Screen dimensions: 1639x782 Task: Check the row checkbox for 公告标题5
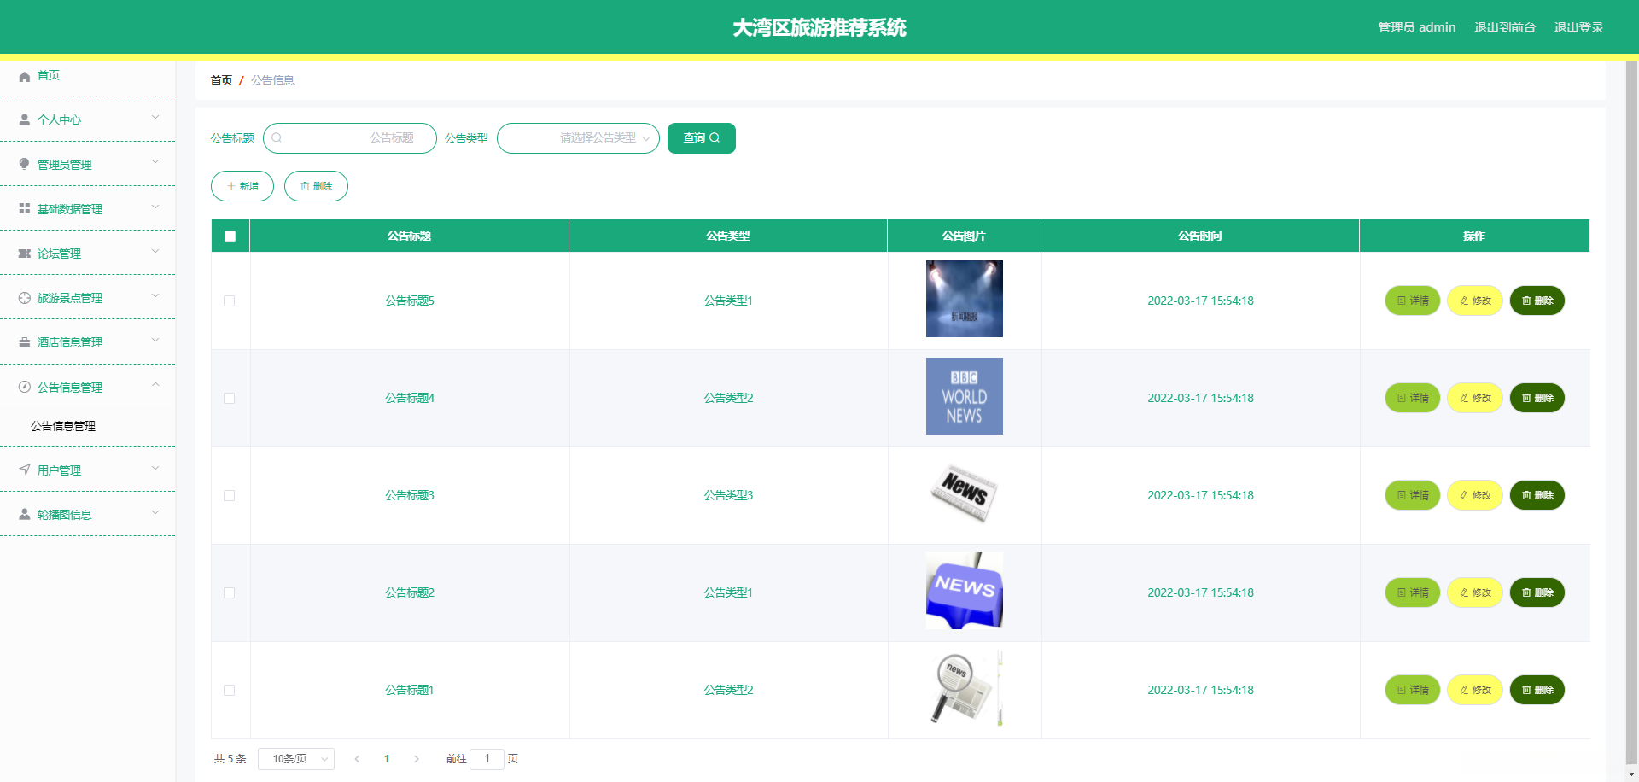[229, 301]
